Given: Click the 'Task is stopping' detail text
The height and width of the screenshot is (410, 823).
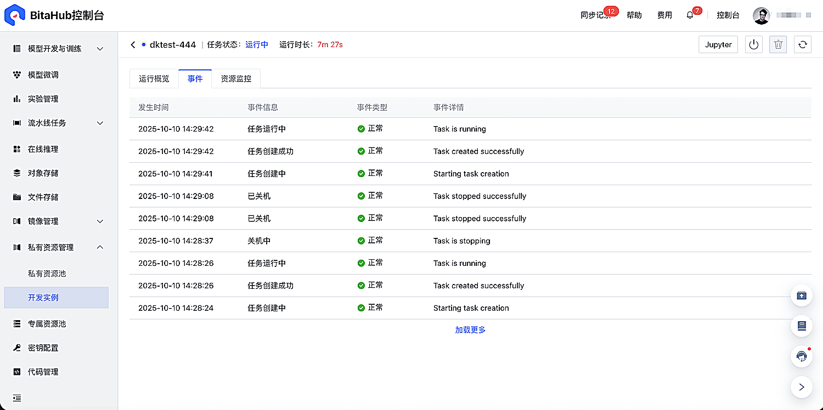Looking at the screenshot, I should [x=462, y=241].
